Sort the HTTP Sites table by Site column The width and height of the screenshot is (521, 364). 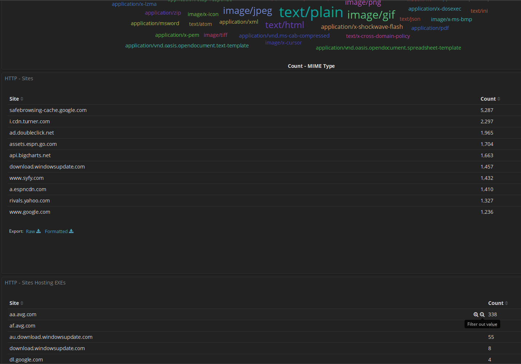(x=21, y=98)
